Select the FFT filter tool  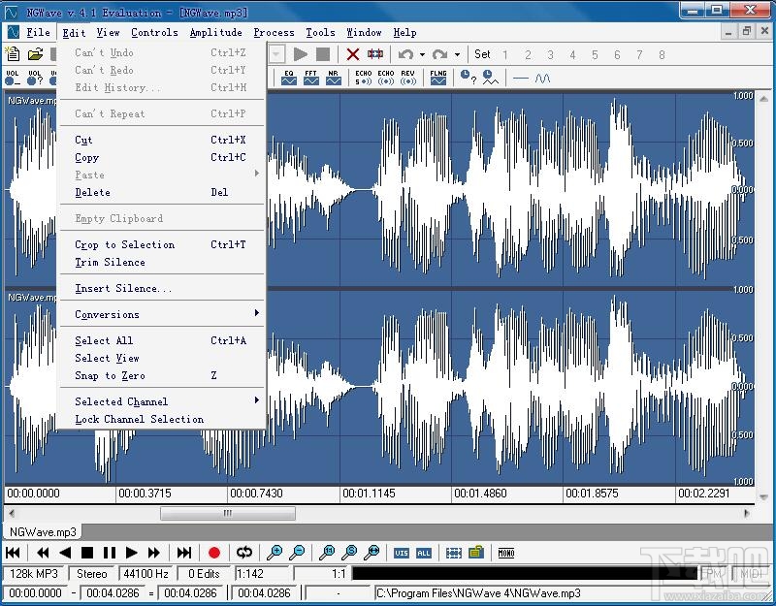tap(312, 78)
